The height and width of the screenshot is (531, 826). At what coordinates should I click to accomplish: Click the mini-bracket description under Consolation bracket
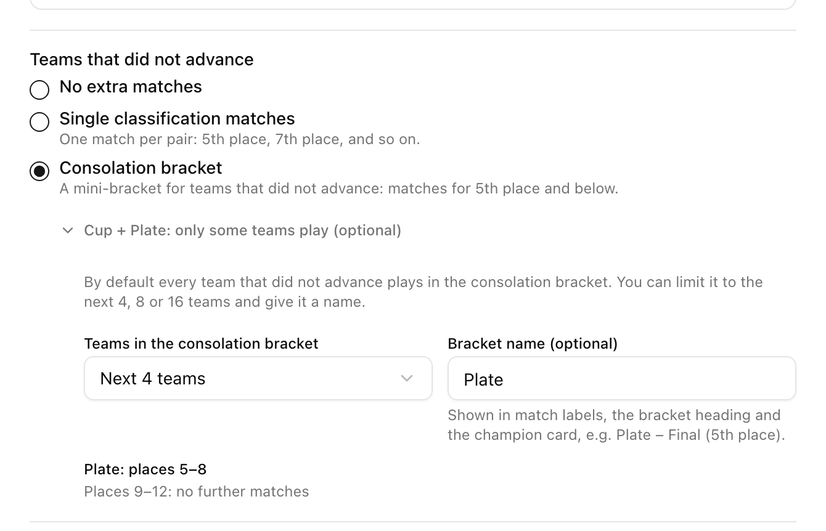(338, 188)
